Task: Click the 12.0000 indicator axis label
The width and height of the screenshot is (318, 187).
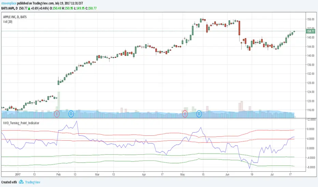Action: coord(311,119)
